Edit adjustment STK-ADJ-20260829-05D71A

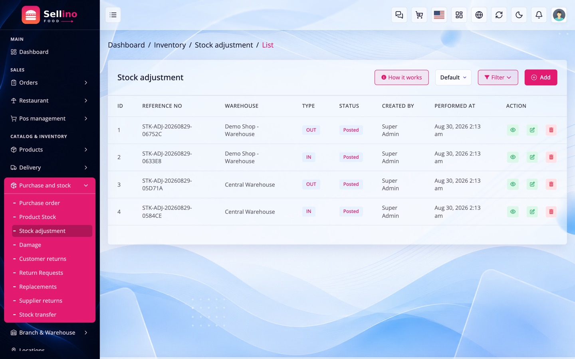(532, 184)
